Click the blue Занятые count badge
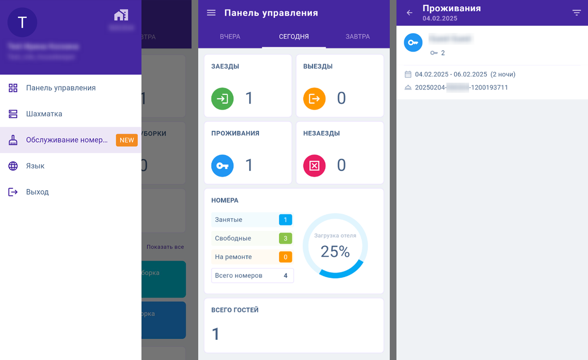The width and height of the screenshot is (588, 360). point(286,220)
